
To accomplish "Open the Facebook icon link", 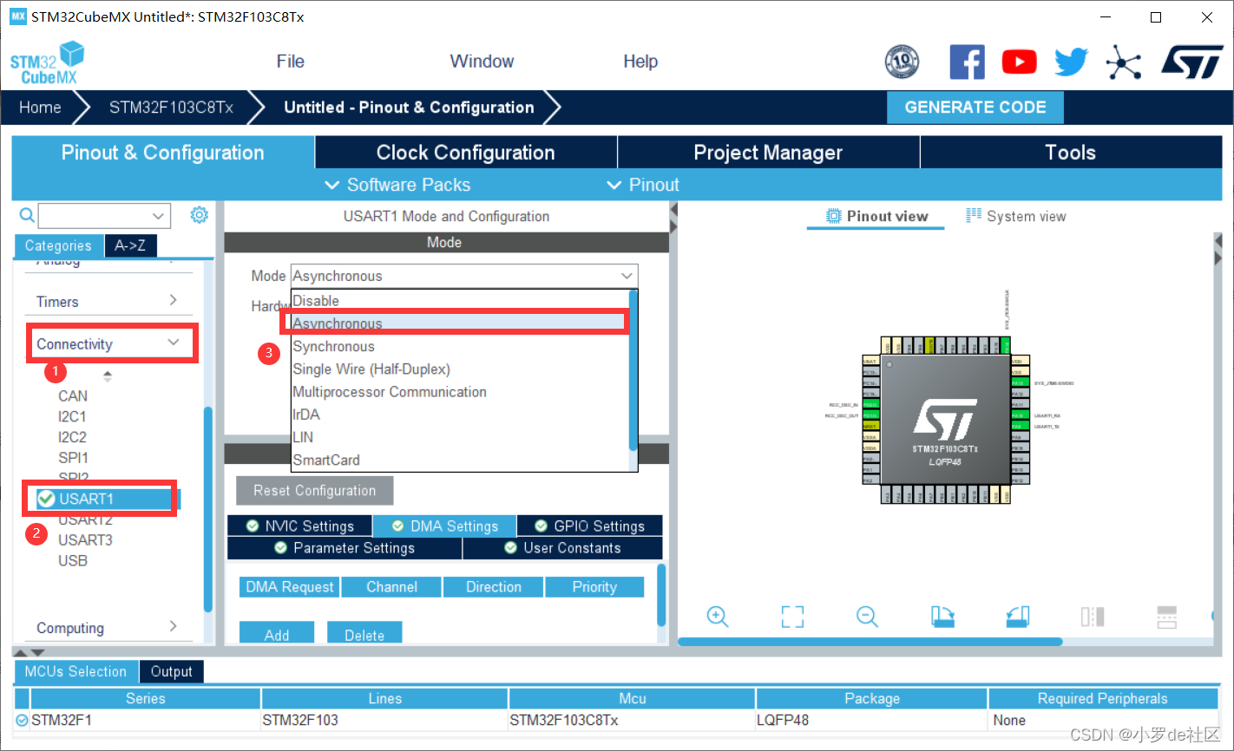I will pyautogui.click(x=968, y=62).
